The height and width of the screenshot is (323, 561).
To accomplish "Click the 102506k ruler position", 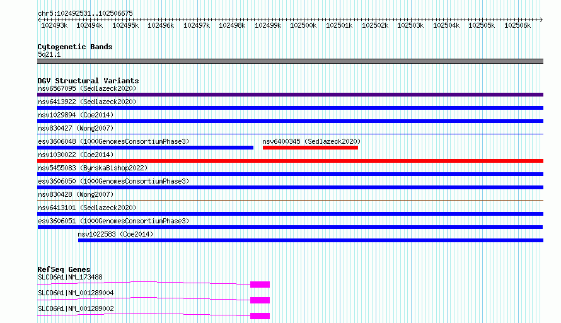I will 518,25.
